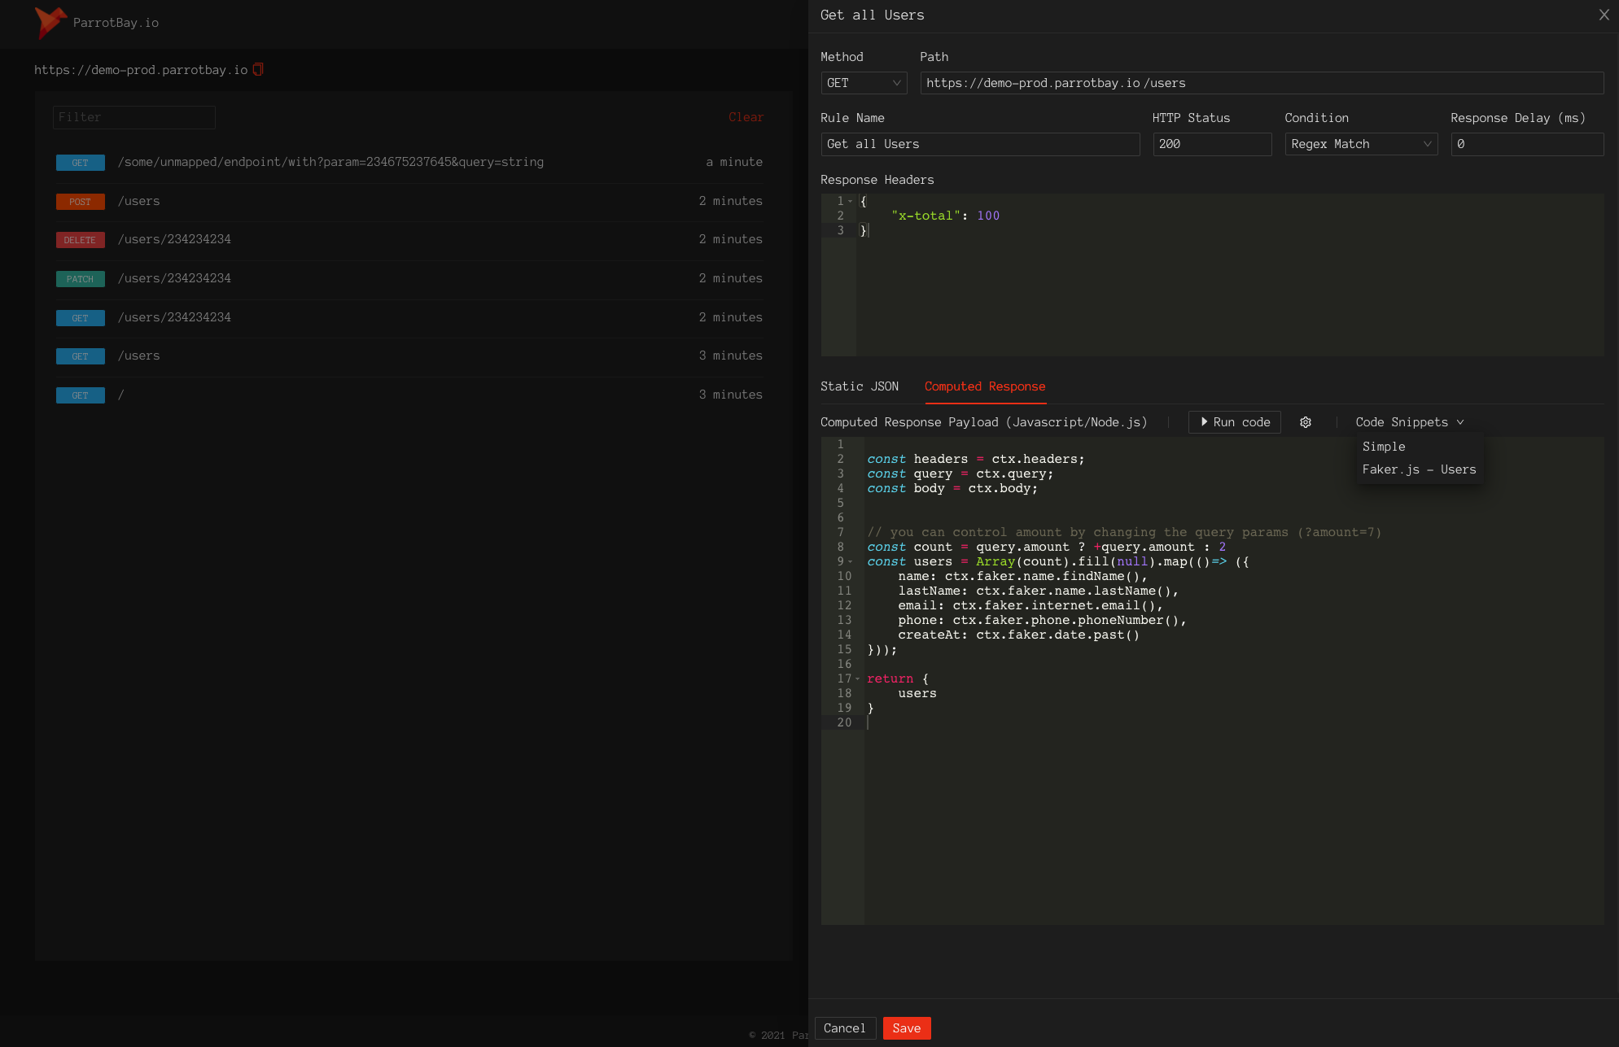The width and height of the screenshot is (1619, 1047).
Task: Collapse code fold arrow on line 9
Action: [851, 562]
